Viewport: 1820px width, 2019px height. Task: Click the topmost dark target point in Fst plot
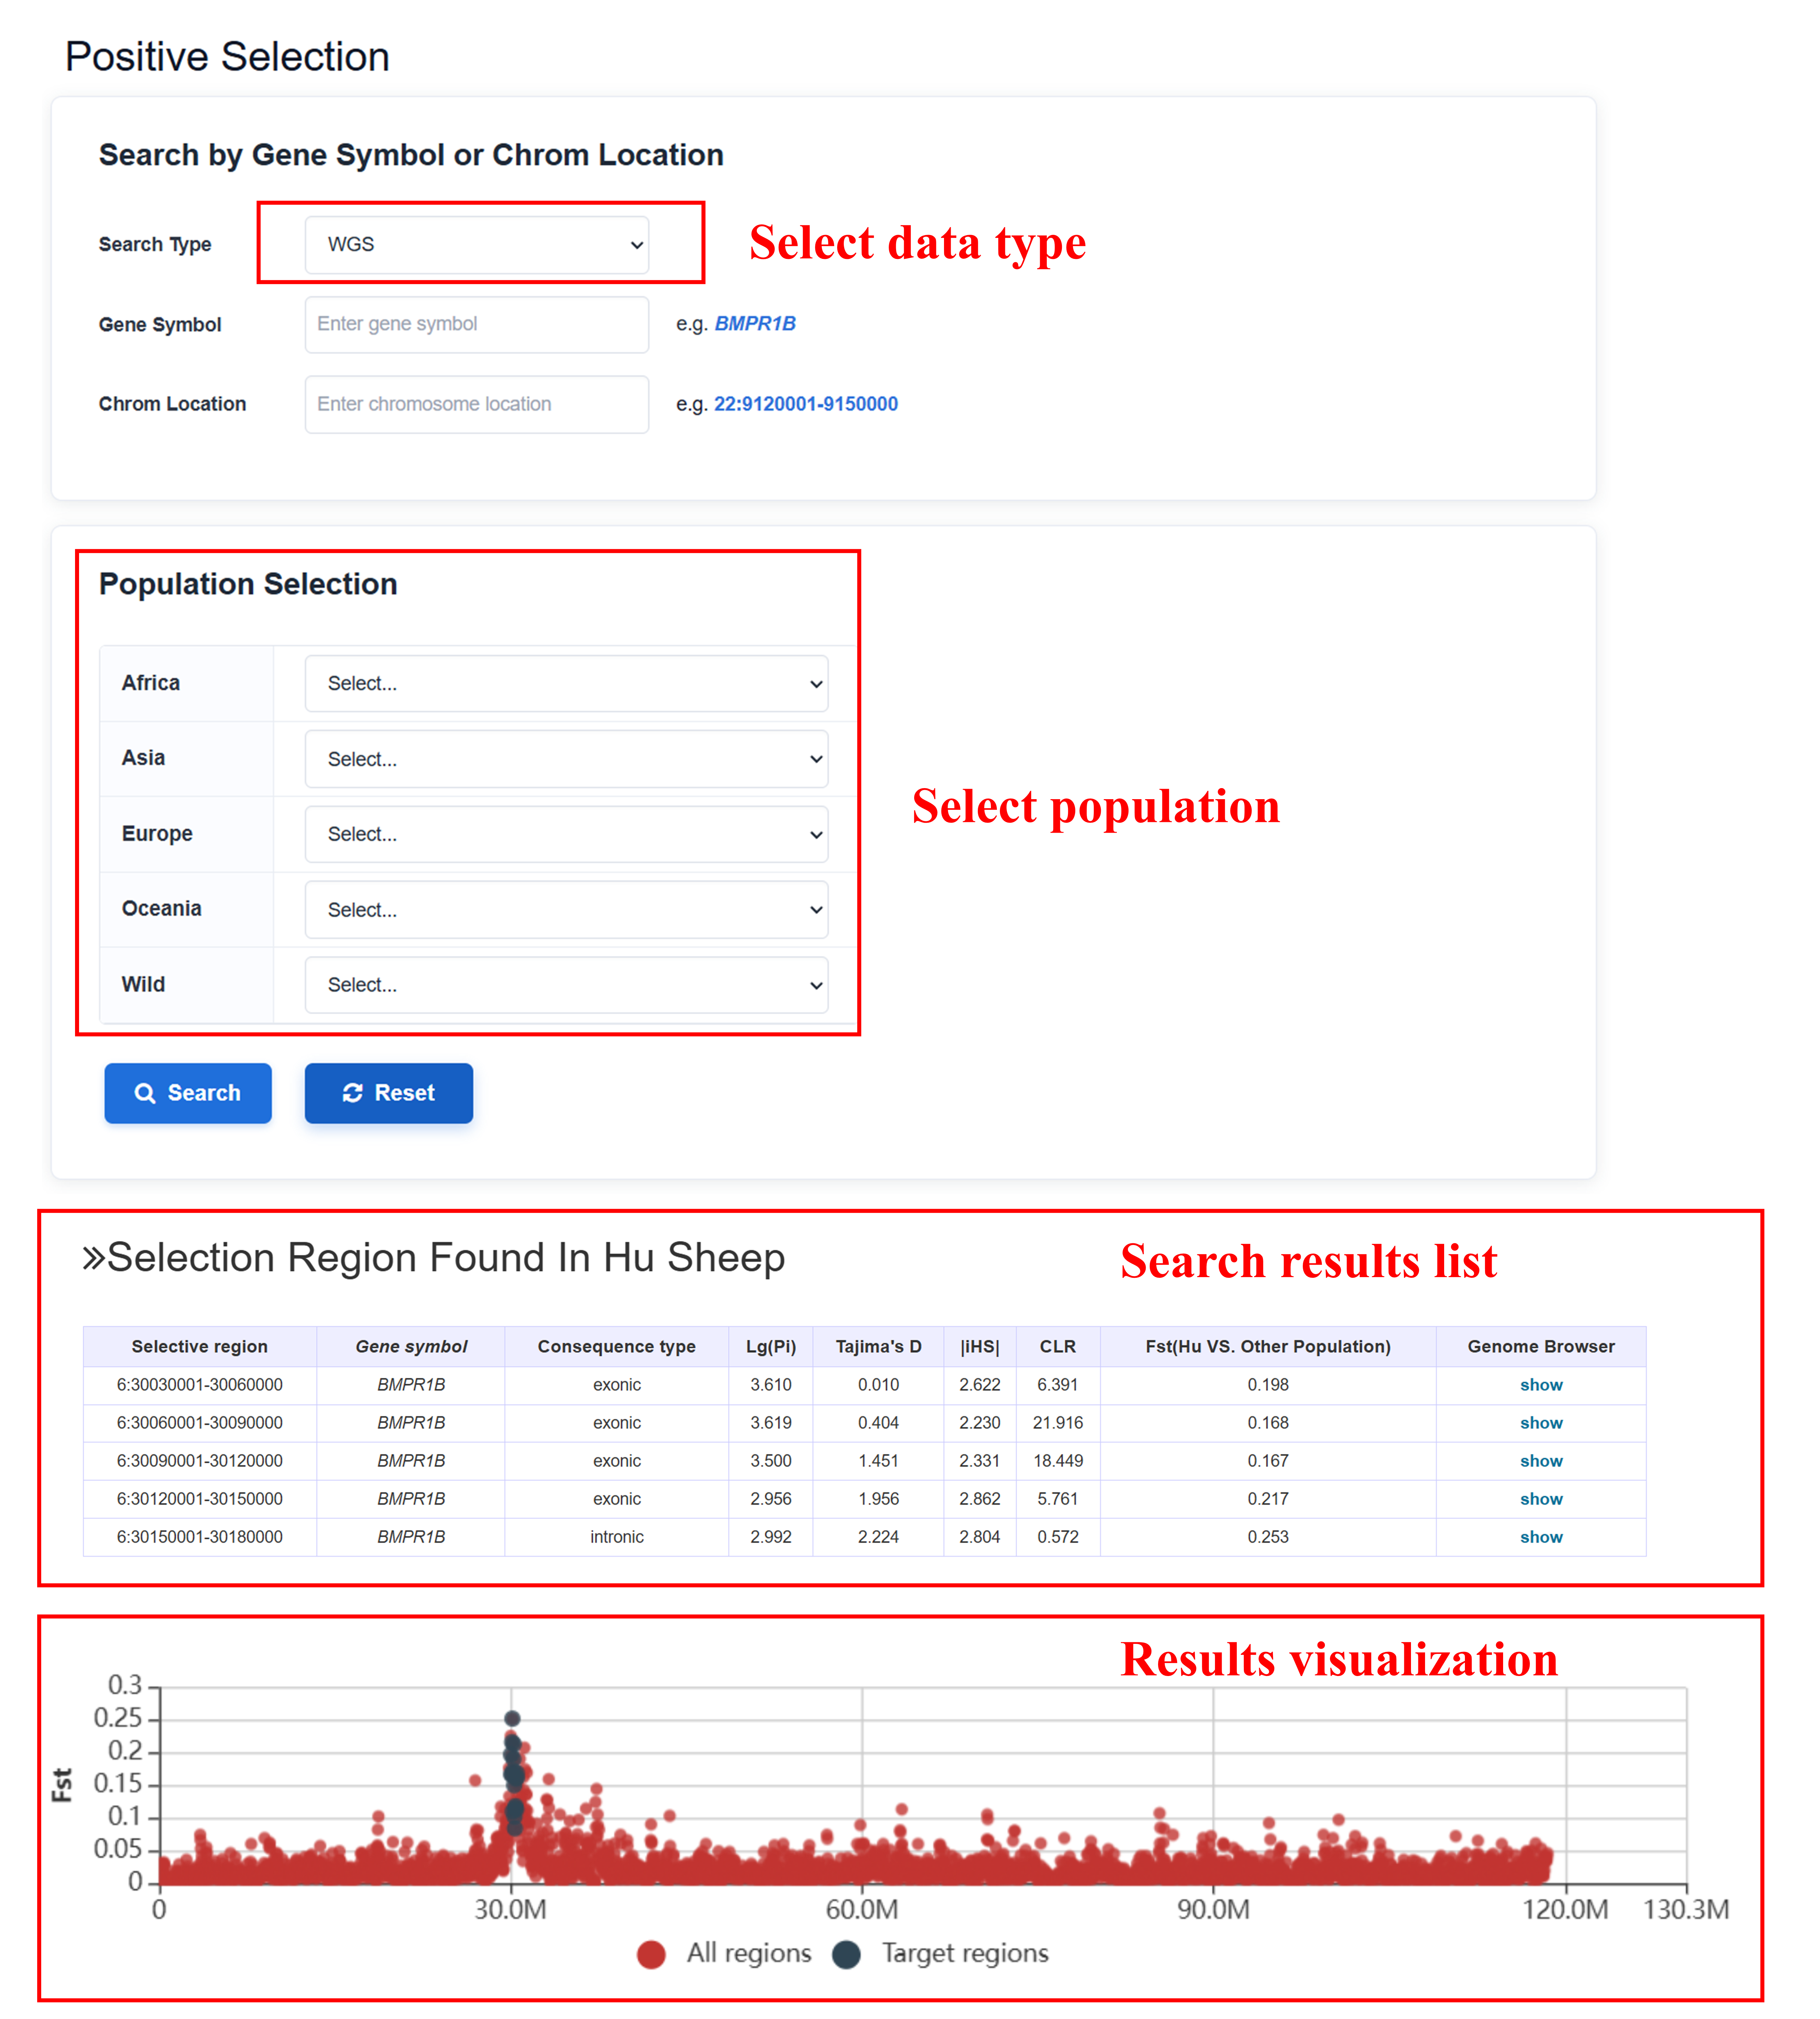click(512, 1719)
